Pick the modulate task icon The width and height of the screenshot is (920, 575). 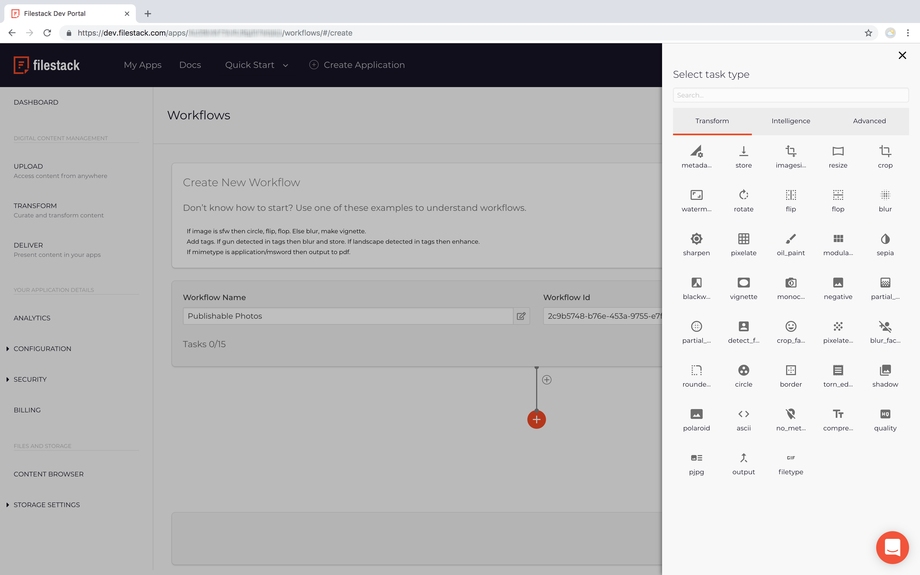pos(838,239)
